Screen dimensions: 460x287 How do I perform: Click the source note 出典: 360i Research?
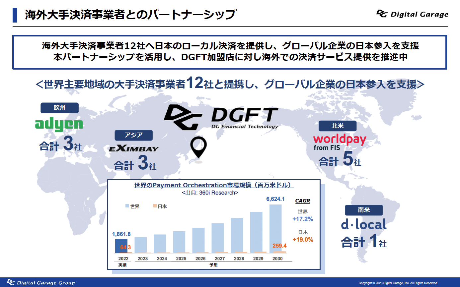pyautogui.click(x=210, y=193)
